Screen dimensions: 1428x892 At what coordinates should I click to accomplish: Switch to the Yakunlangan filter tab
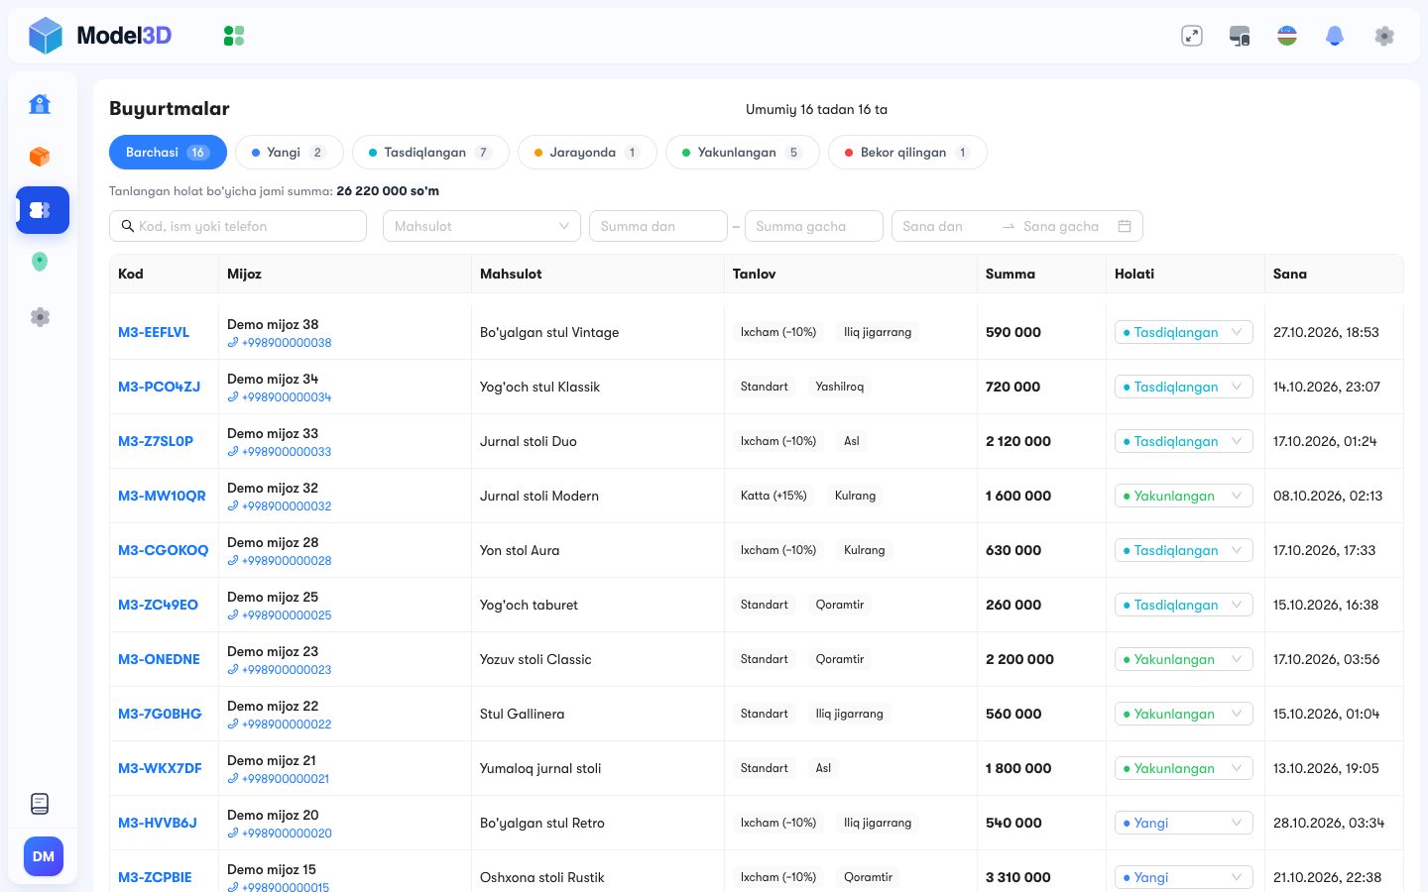(742, 152)
